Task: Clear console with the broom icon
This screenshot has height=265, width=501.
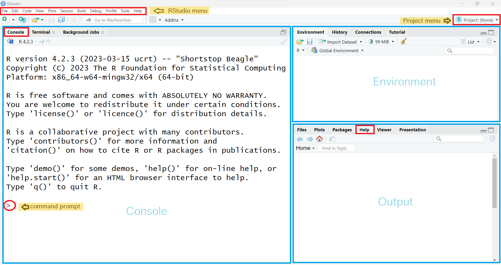Action: [284, 41]
